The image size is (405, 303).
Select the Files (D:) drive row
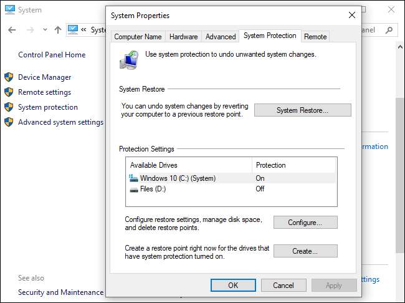pyautogui.click(x=155, y=188)
